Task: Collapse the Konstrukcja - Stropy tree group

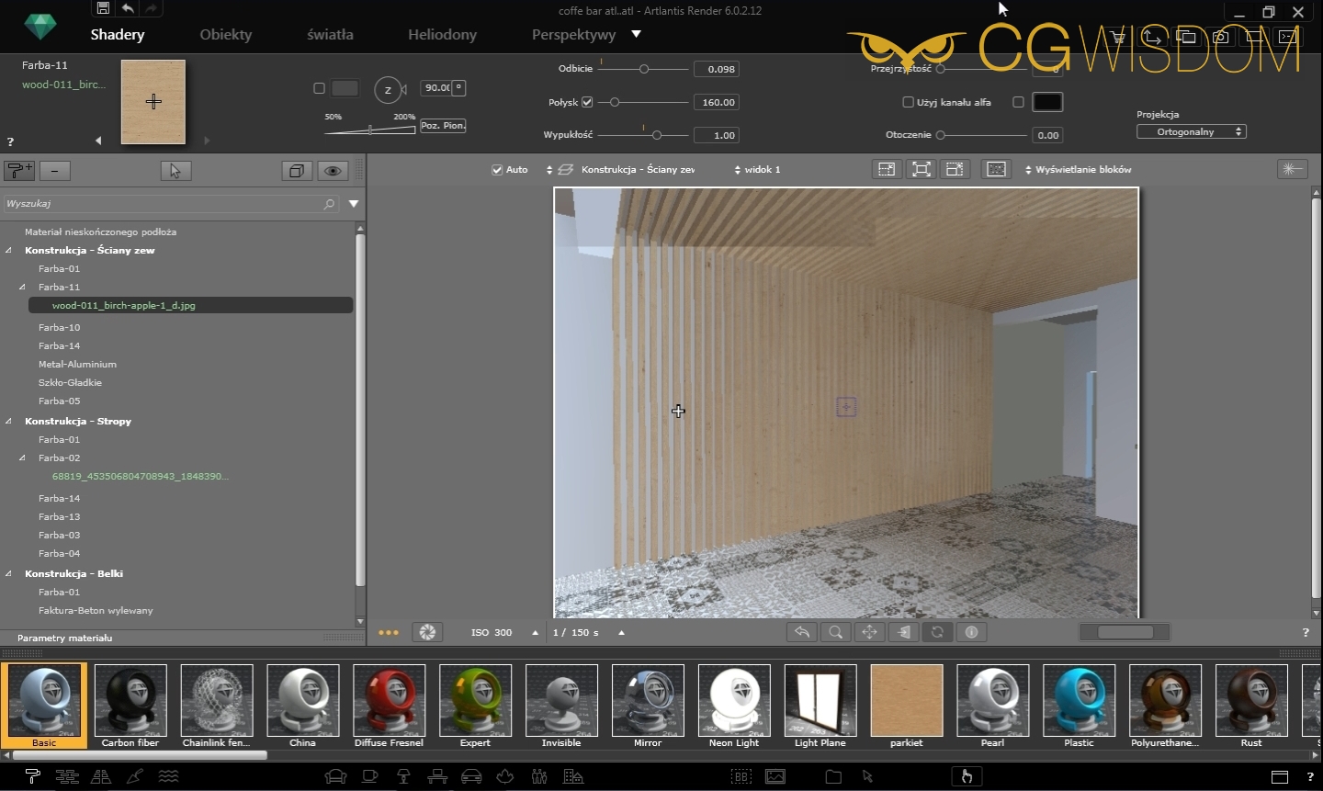Action: tap(9, 422)
